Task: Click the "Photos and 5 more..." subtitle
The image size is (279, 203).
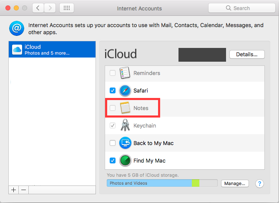Action: coord(47,53)
